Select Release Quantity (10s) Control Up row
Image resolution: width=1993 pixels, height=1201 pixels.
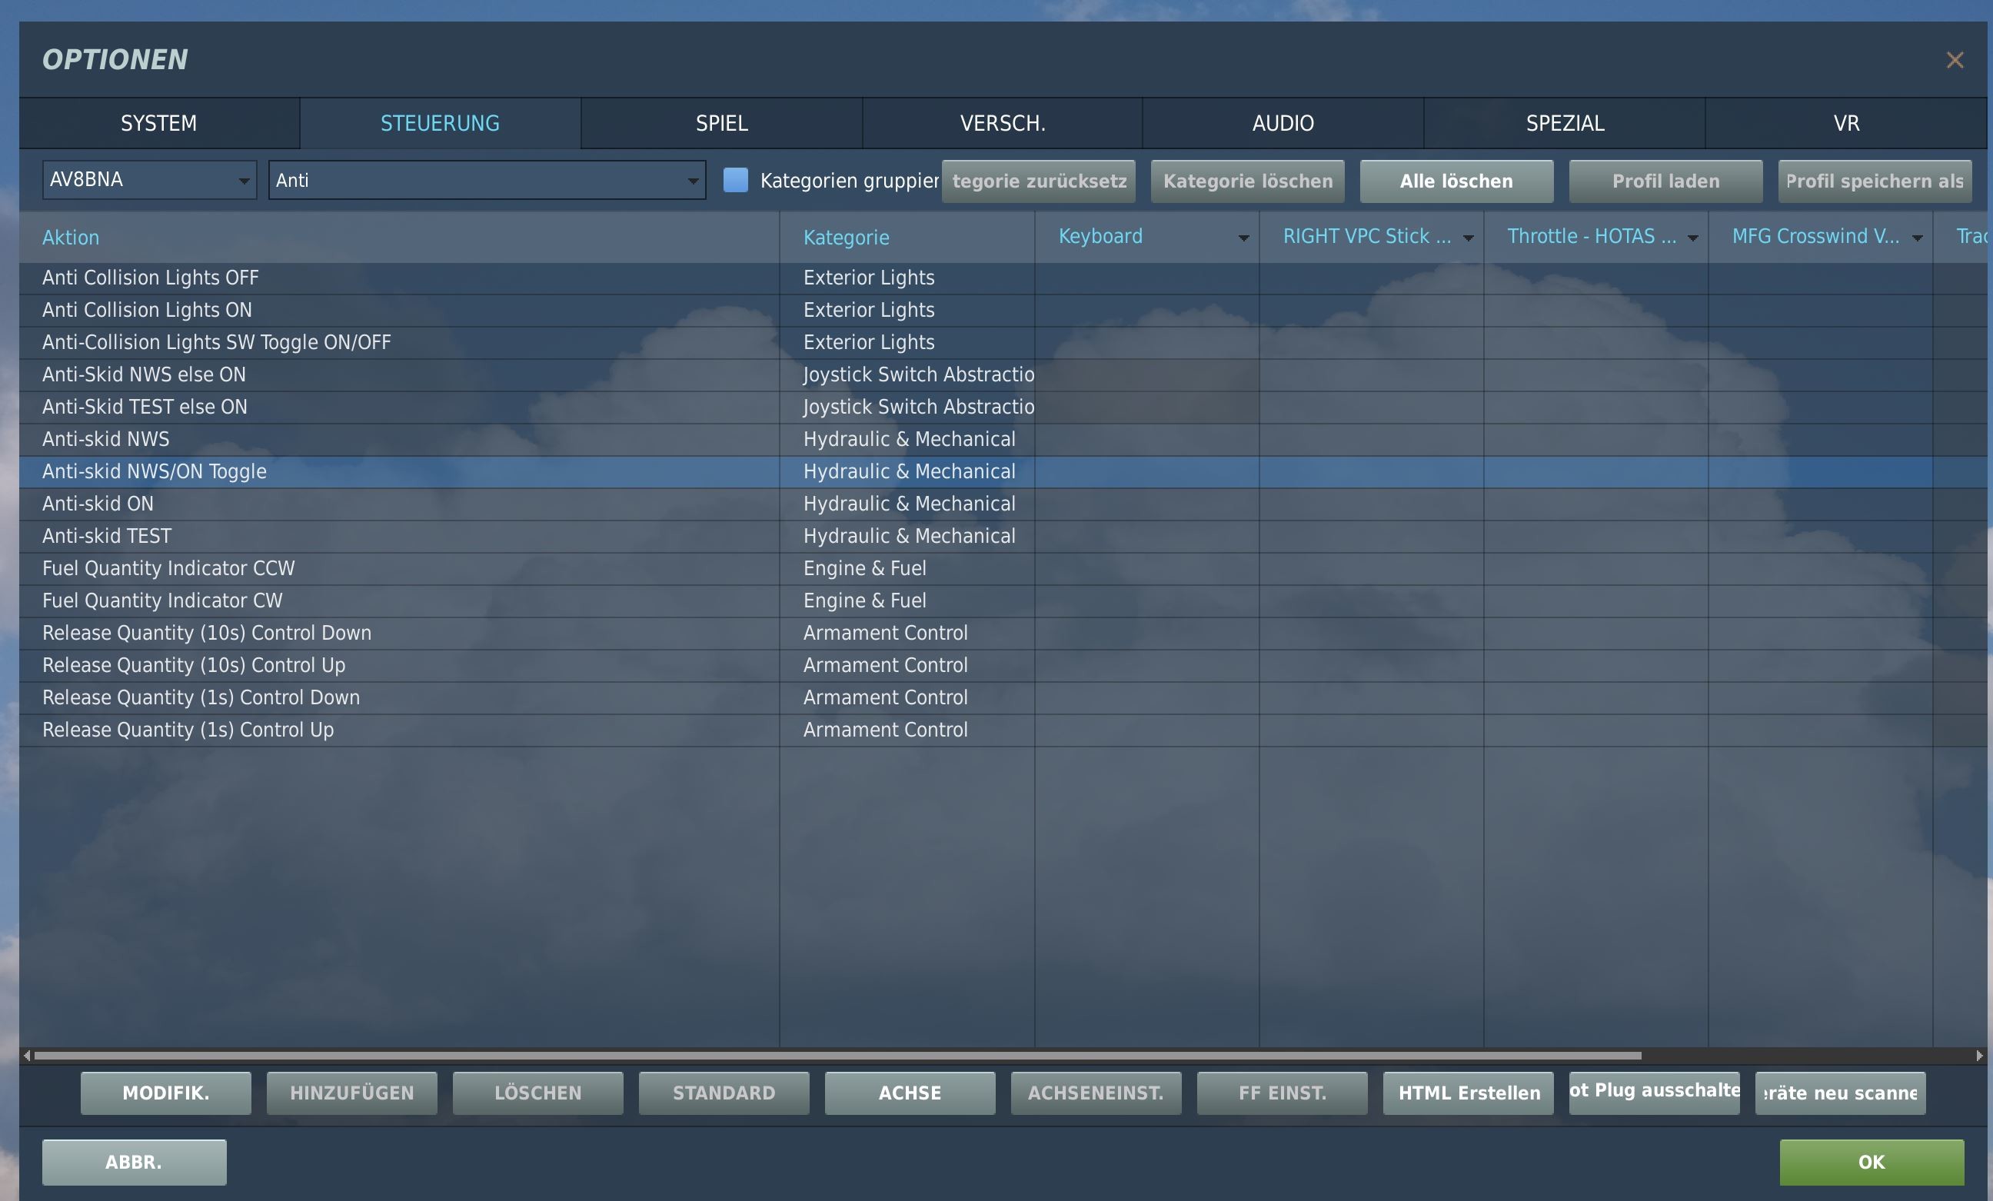pos(1003,667)
